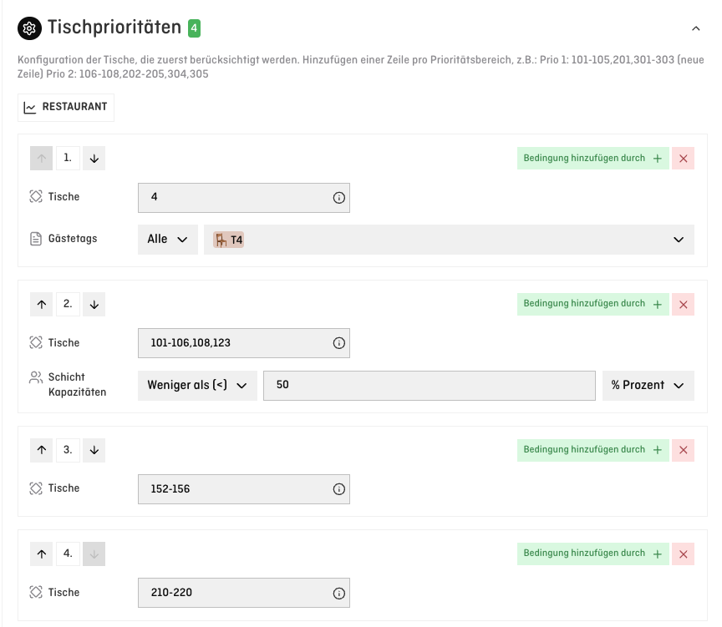Expand the T4 guest tags selector
The height and width of the screenshot is (627, 722).
tap(678, 240)
